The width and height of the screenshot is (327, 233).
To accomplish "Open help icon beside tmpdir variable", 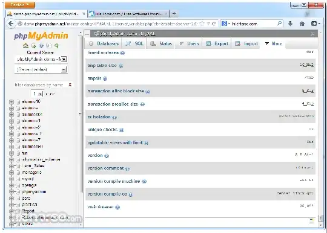I will click(x=105, y=78).
